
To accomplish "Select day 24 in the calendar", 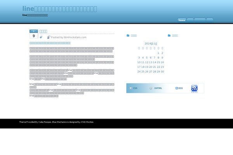I will (x=139, y=71).
